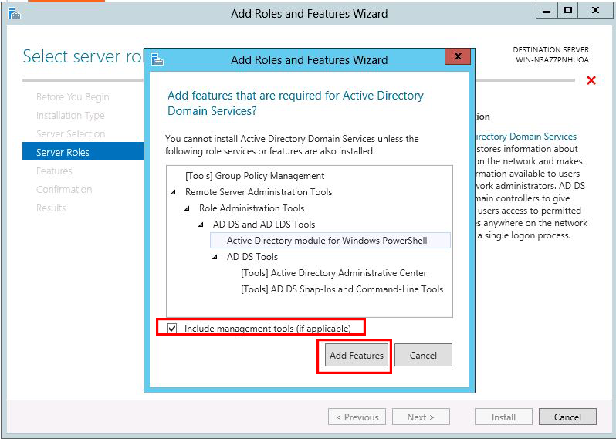Select the Server Roles step
This screenshot has height=439, width=616.
[83, 151]
